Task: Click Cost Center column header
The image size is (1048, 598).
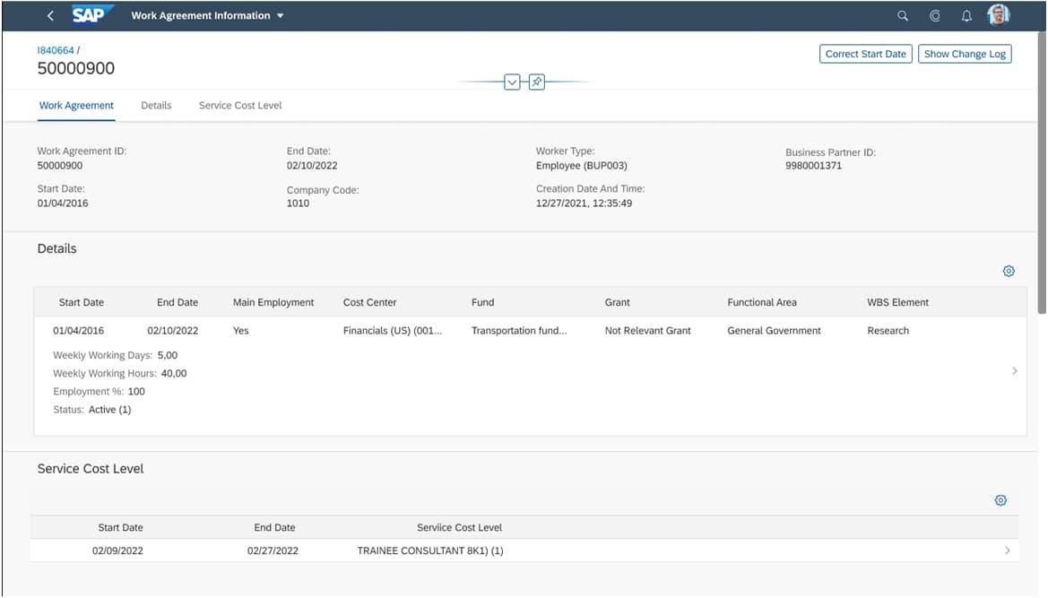Action: tap(369, 303)
